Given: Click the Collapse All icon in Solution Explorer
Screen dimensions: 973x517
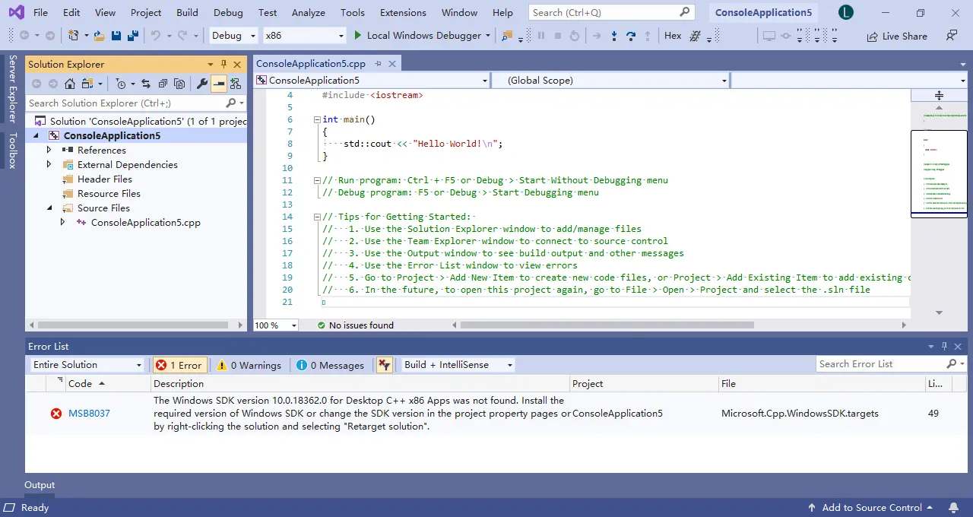Looking at the screenshot, I should [x=162, y=84].
